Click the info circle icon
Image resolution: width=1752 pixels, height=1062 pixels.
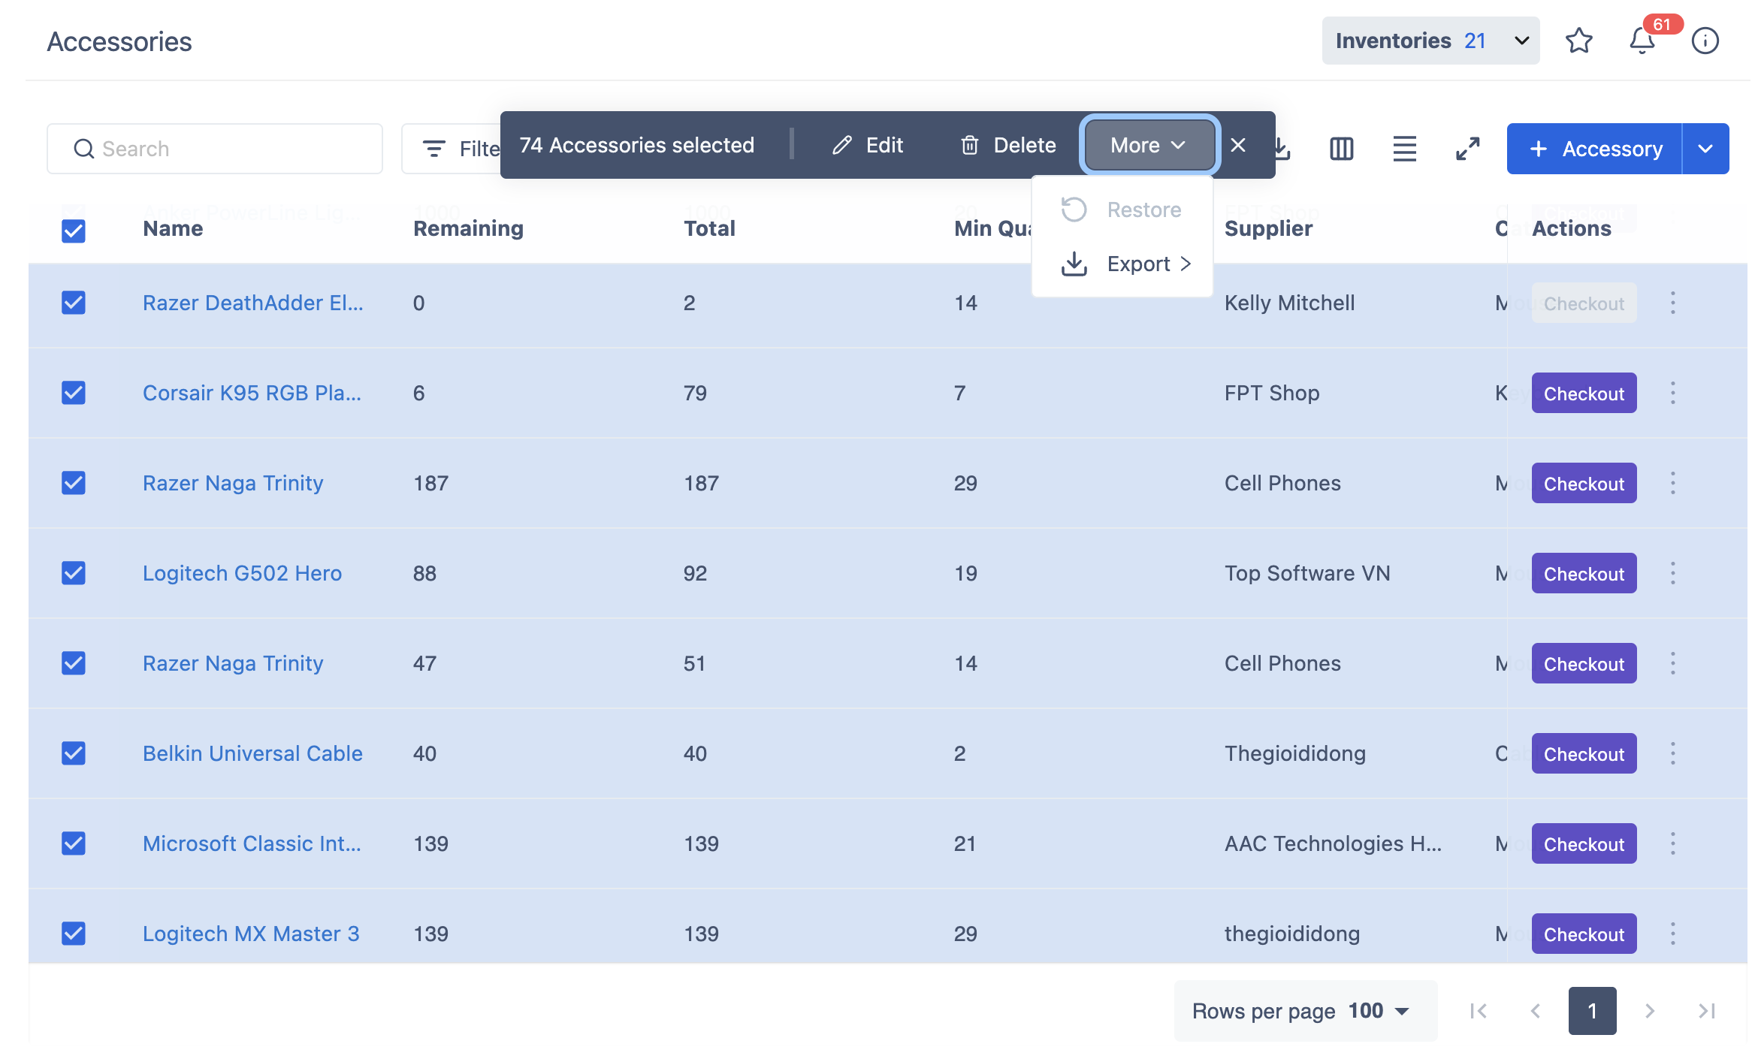point(1705,41)
